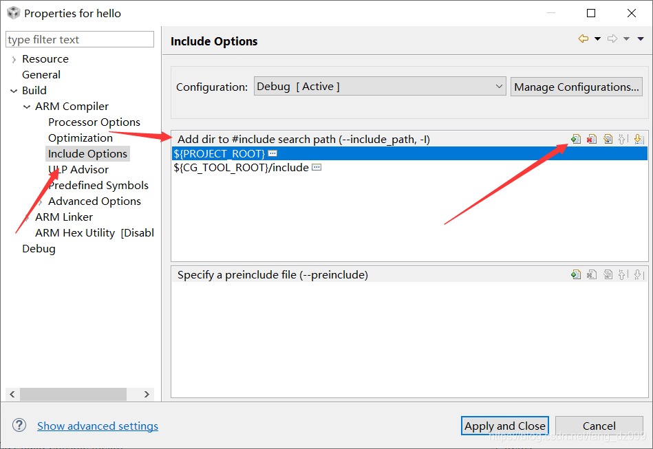
Task: Open Advanced Options page
Action: click(x=94, y=201)
